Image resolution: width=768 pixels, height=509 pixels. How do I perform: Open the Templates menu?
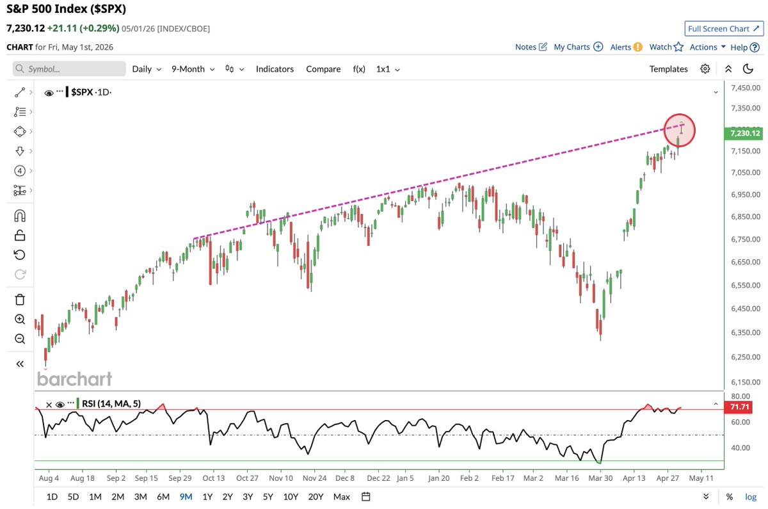[669, 69]
